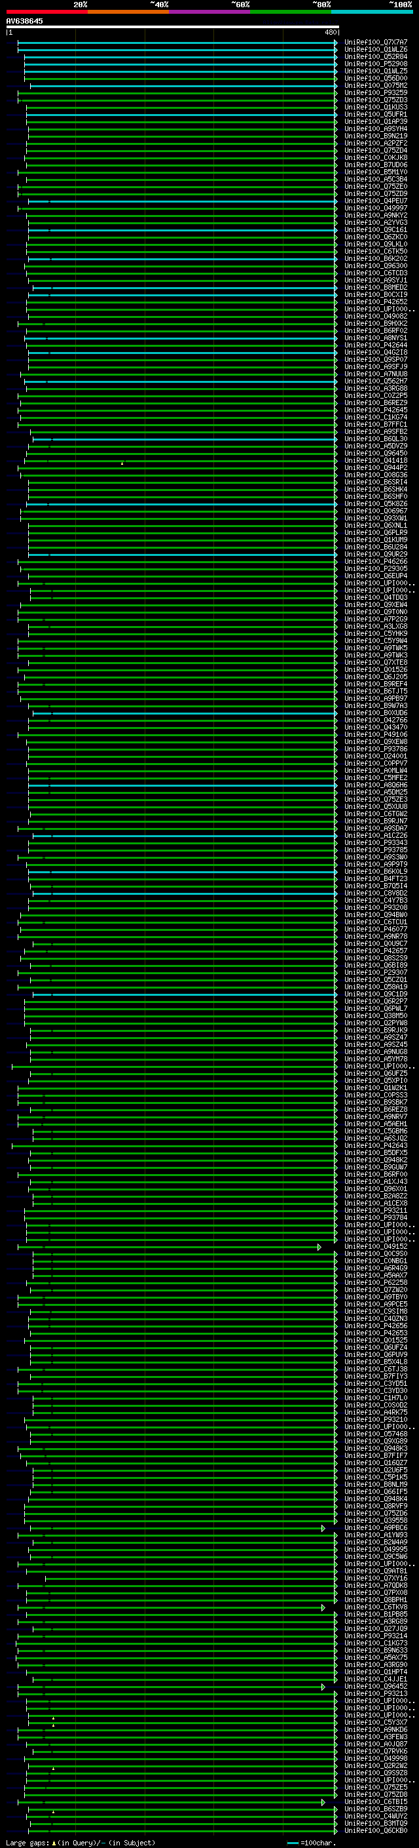
Task: Click the red 20% identity legend segment
Action: coord(46,12)
